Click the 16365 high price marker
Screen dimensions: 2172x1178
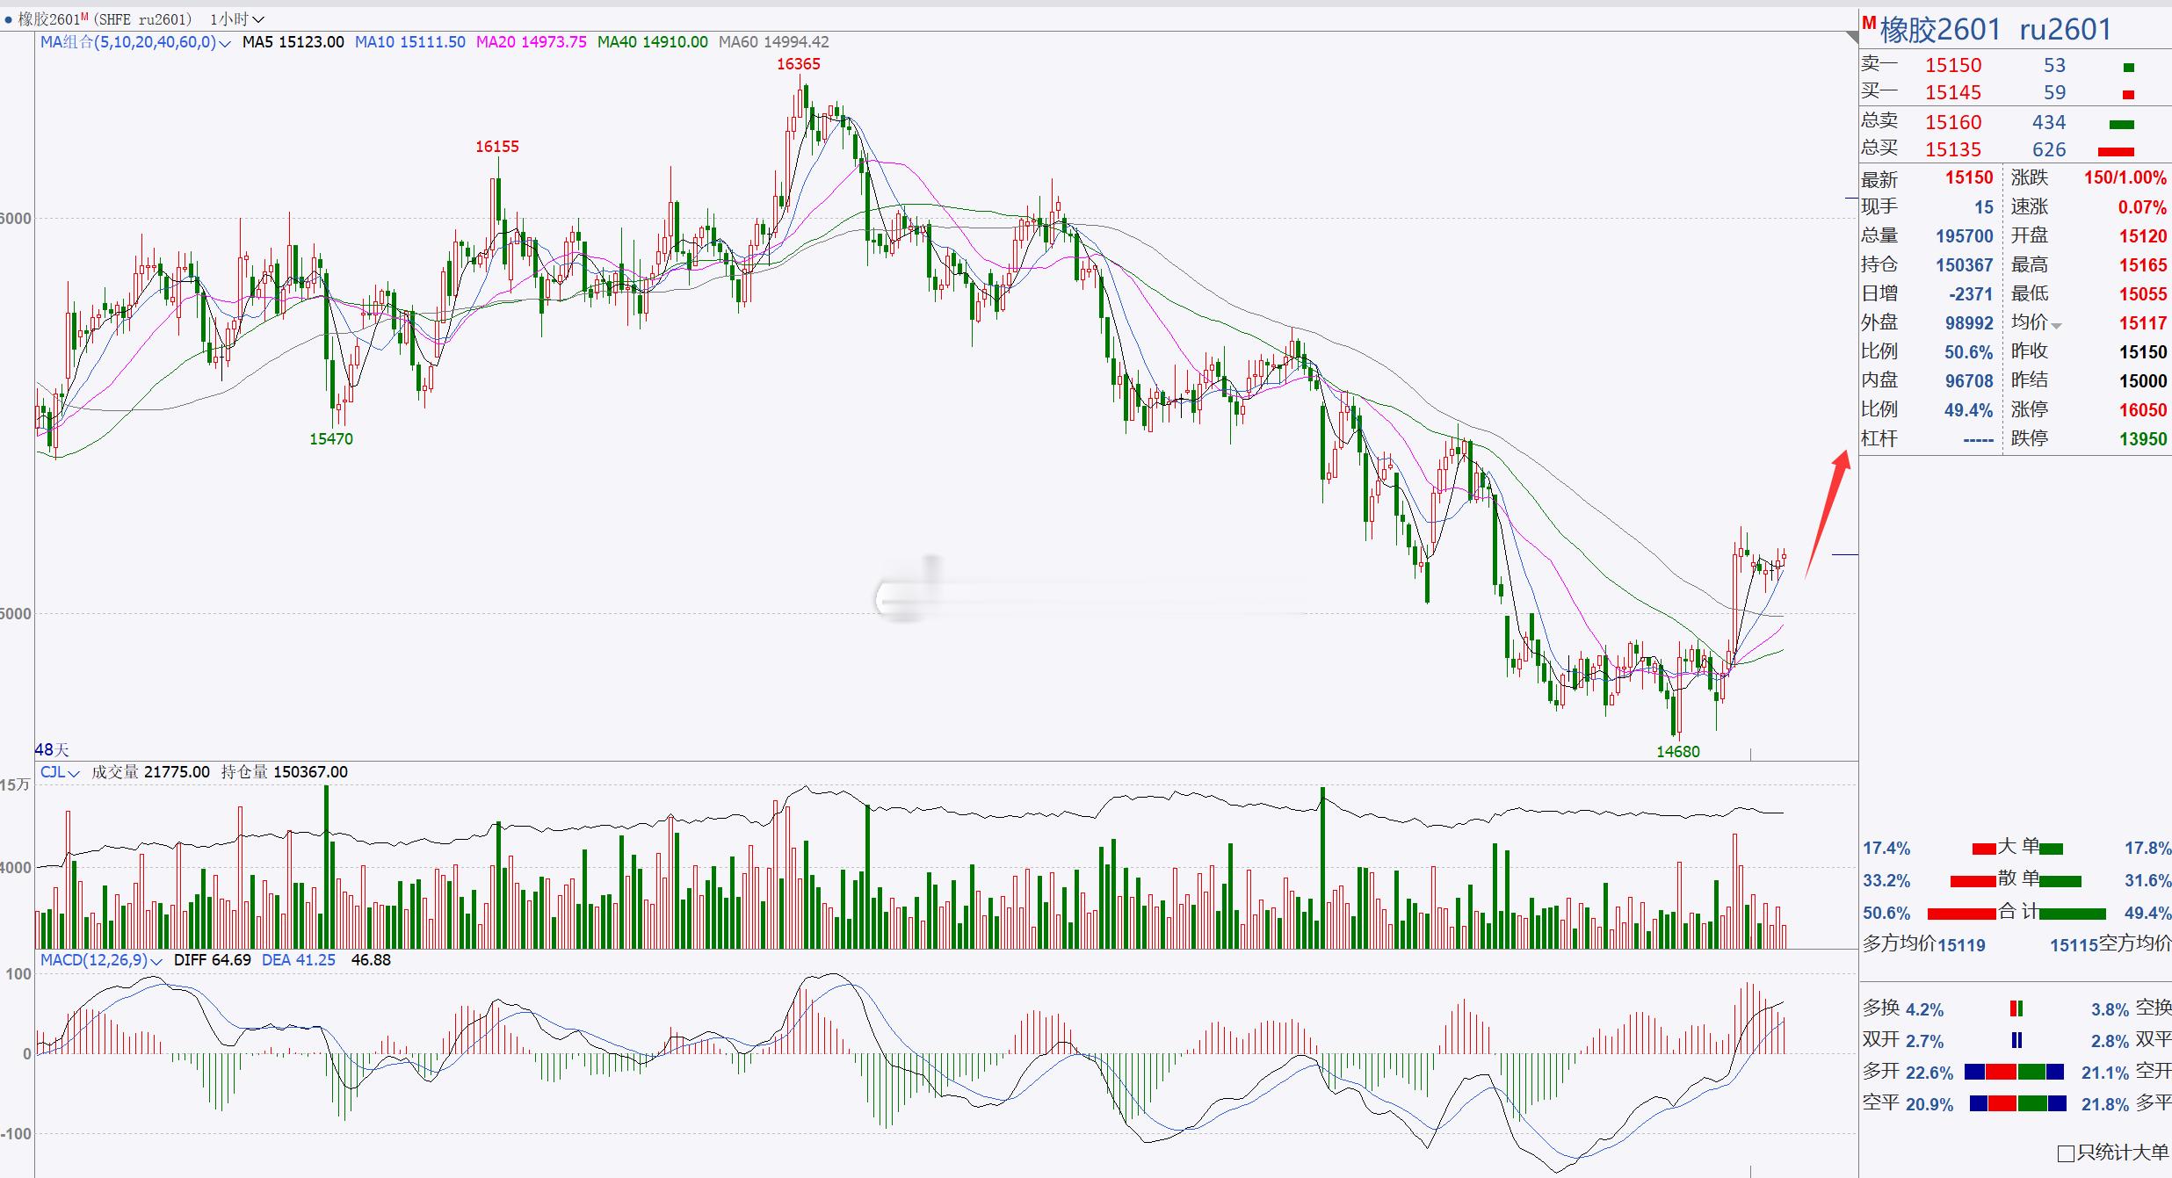[798, 64]
